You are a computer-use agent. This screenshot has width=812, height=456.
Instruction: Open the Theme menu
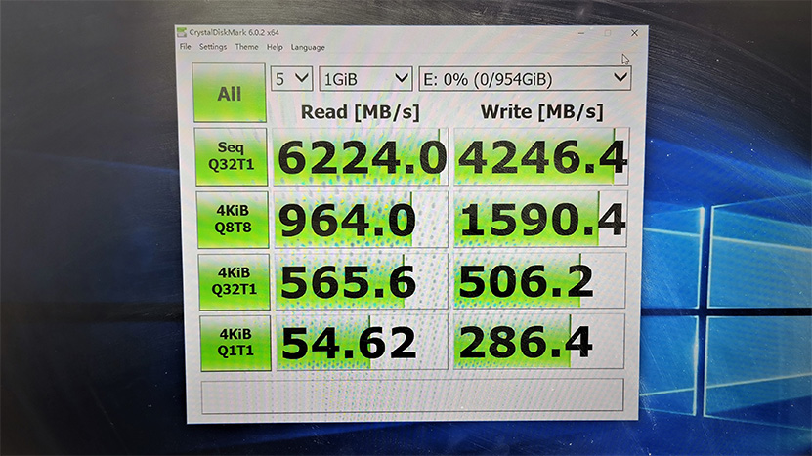coord(246,47)
